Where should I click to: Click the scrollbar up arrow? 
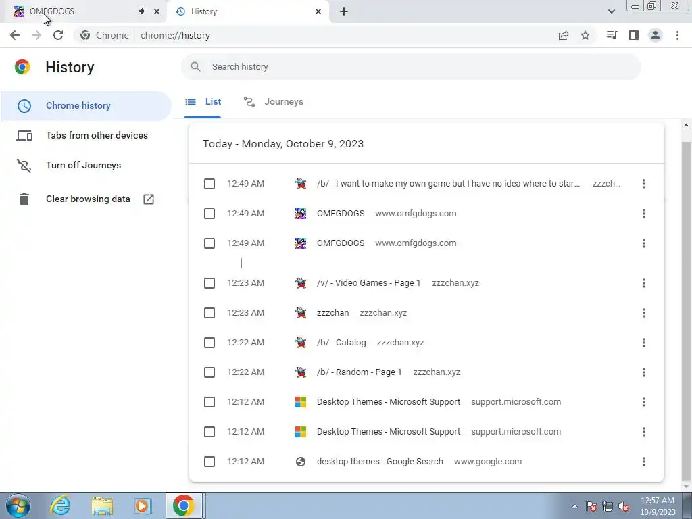(x=686, y=126)
